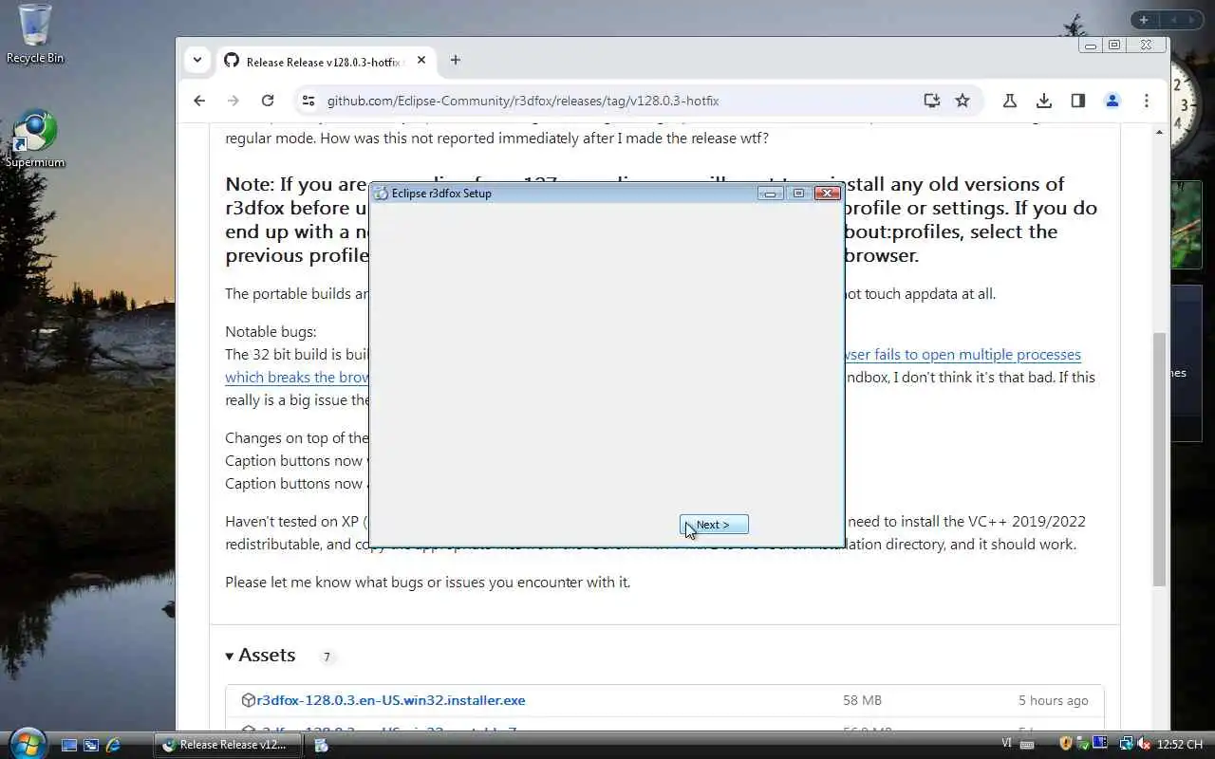Go back in browser history
Screen dimensions: 1215x759
[198, 101]
